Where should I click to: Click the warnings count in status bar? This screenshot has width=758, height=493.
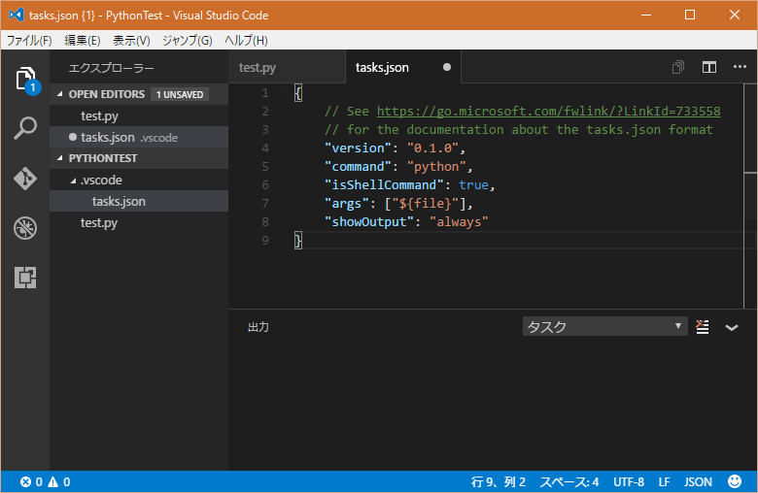pyautogui.click(x=59, y=482)
